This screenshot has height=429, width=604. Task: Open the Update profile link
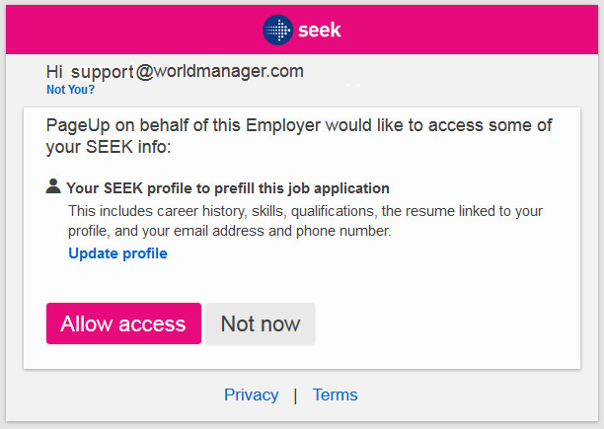(x=117, y=253)
